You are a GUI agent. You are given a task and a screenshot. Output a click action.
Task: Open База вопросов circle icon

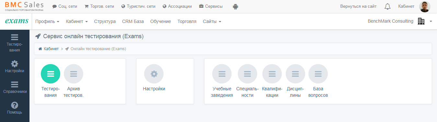[318, 74]
